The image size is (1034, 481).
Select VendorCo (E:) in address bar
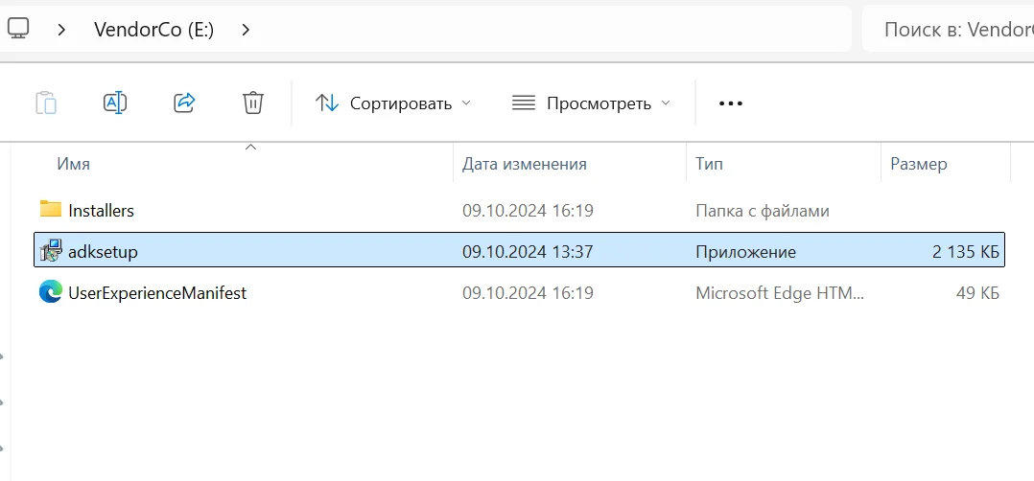tap(153, 30)
